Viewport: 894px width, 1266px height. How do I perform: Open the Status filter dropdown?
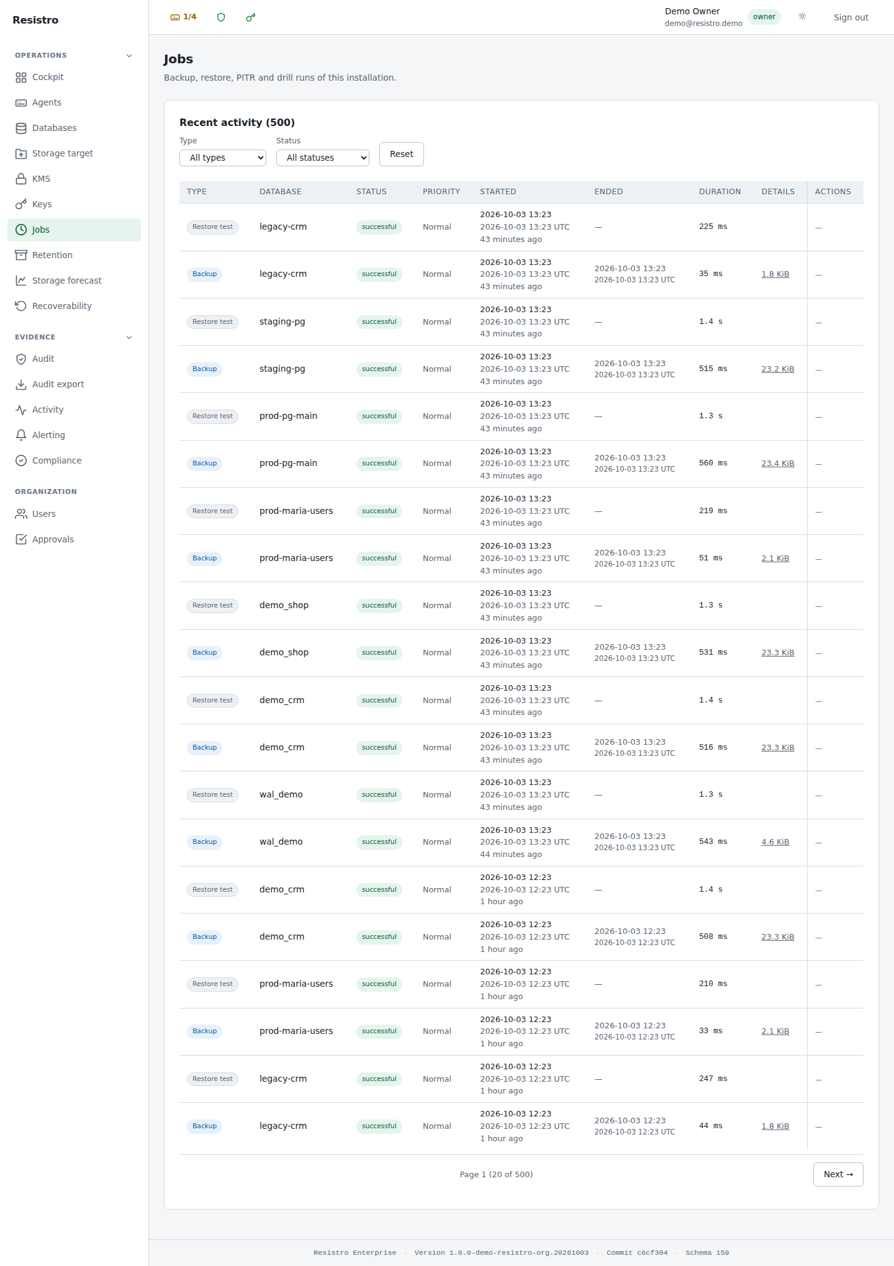pyautogui.click(x=323, y=158)
